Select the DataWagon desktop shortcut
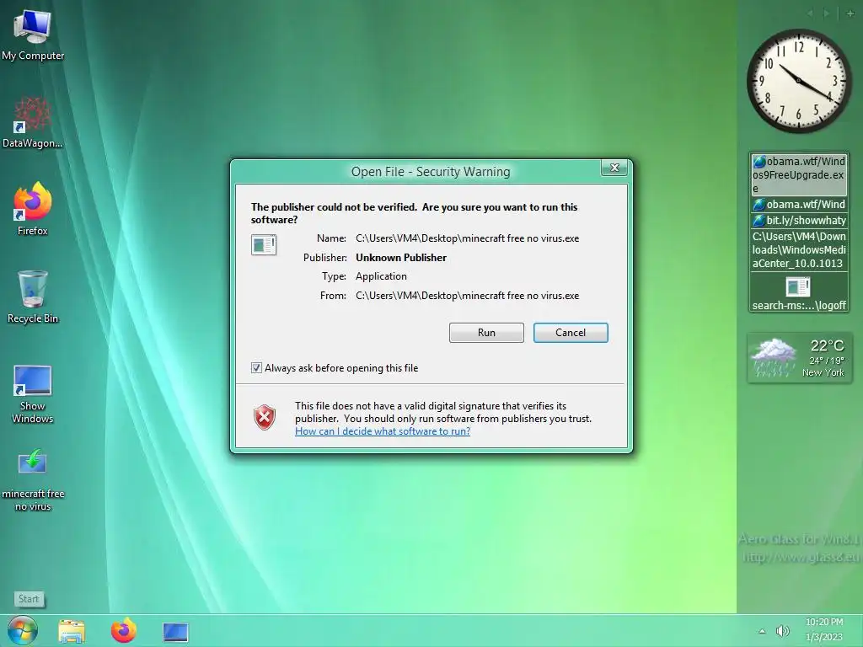863x647 pixels. (33, 122)
